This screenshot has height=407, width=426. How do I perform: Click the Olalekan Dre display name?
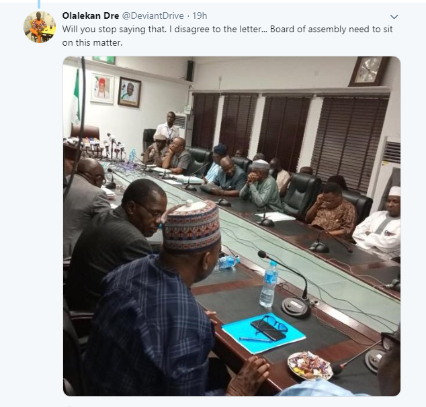tap(90, 15)
